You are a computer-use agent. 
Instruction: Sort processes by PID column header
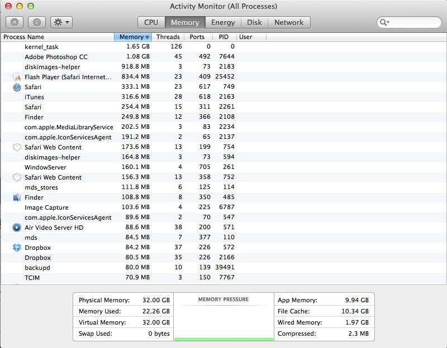223,37
